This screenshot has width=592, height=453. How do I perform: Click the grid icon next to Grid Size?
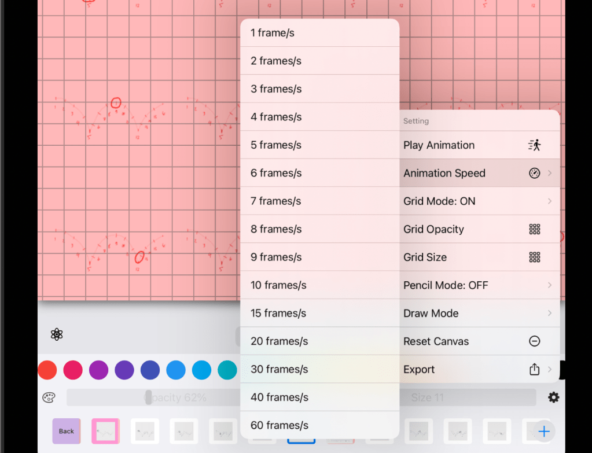534,257
